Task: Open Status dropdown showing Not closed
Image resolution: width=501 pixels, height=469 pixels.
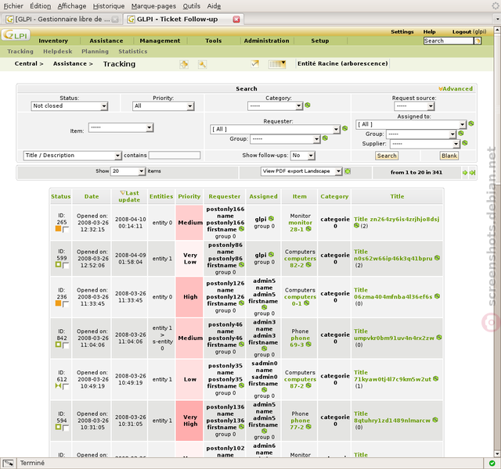Action: click(x=70, y=106)
